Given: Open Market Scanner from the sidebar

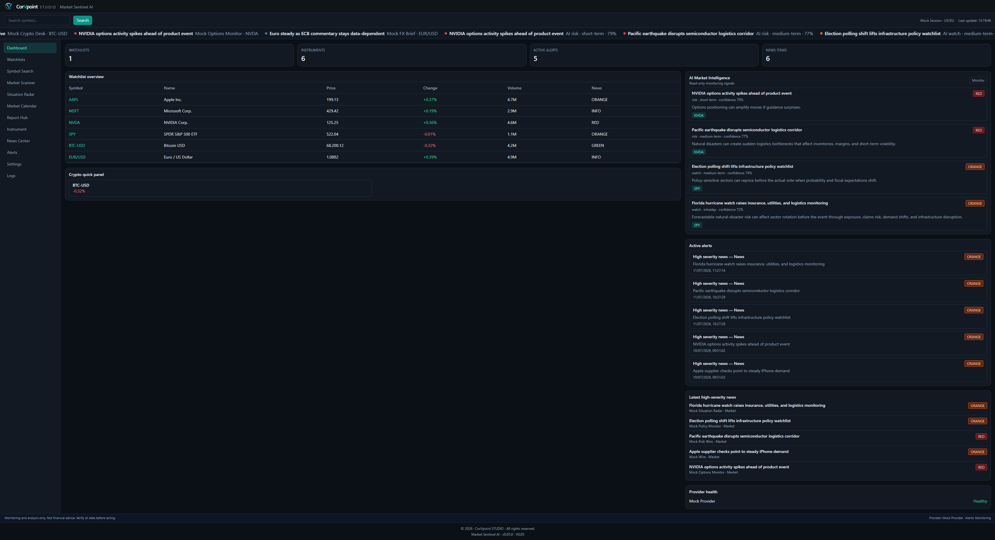Looking at the screenshot, I should pos(30,82).
